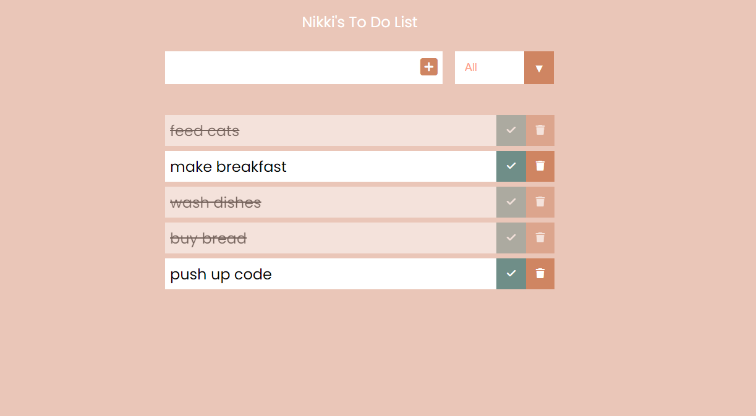Click the add new task plus icon
This screenshot has width=756, height=416.
(x=428, y=67)
